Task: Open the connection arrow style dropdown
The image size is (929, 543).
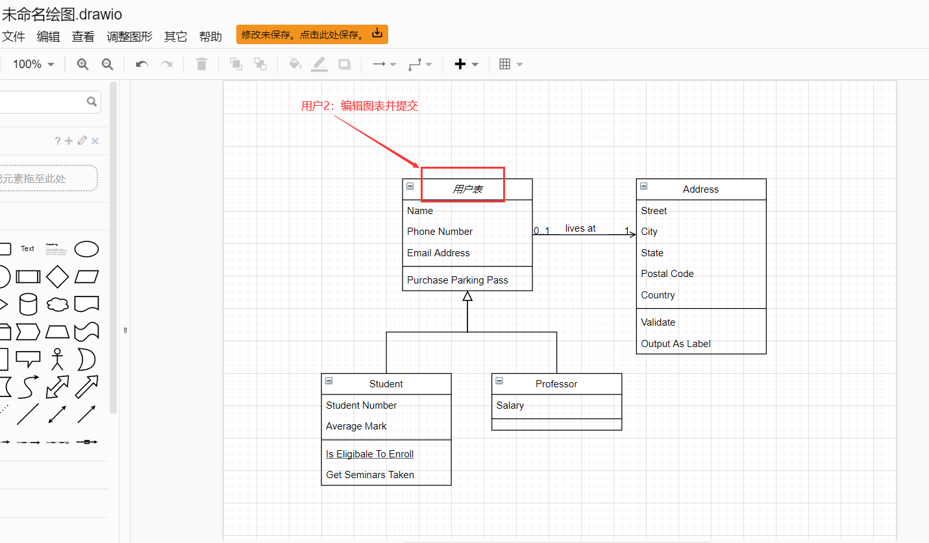Action: click(384, 64)
